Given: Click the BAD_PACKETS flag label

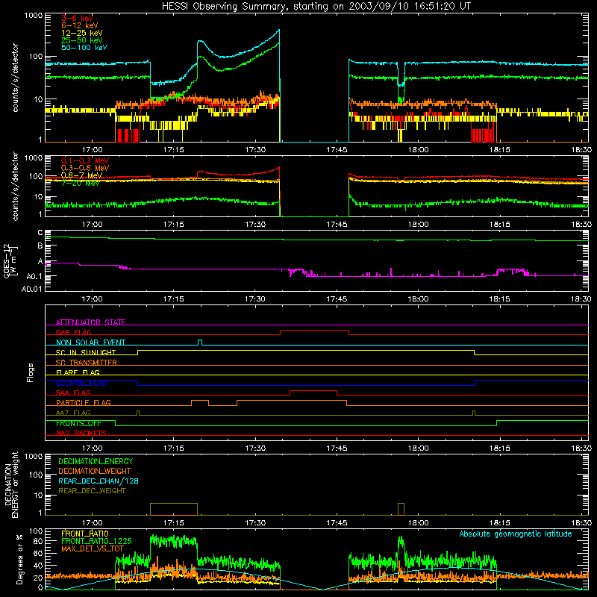Looking at the screenshot, I should coord(81,434).
